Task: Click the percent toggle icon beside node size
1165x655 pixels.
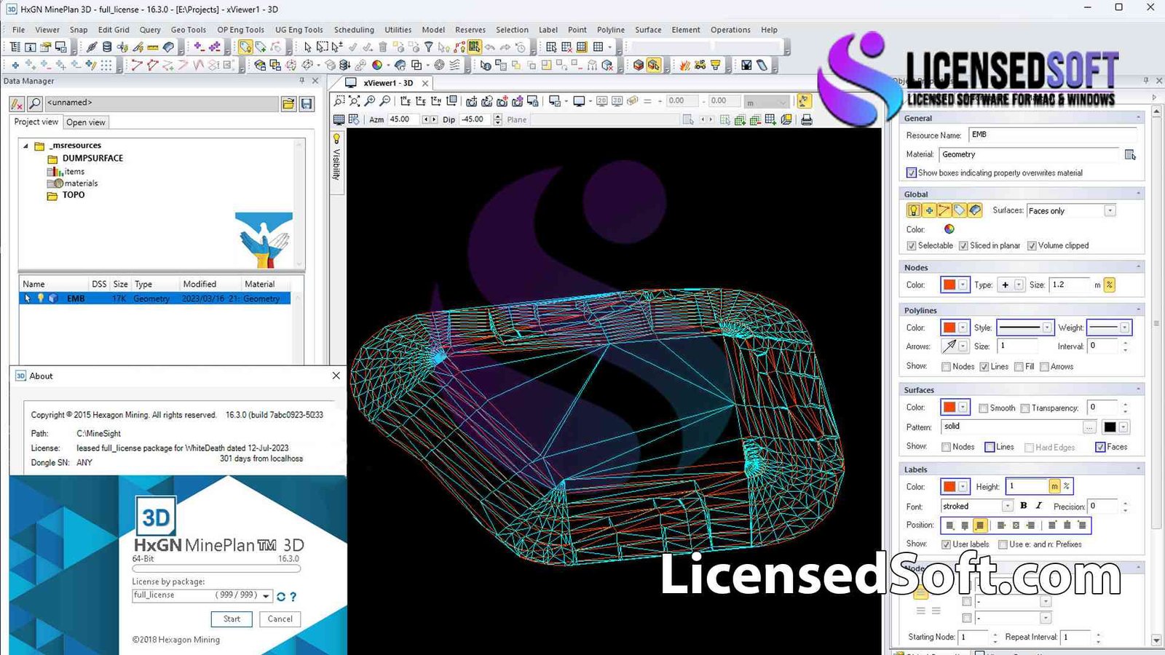Action: [x=1109, y=285]
